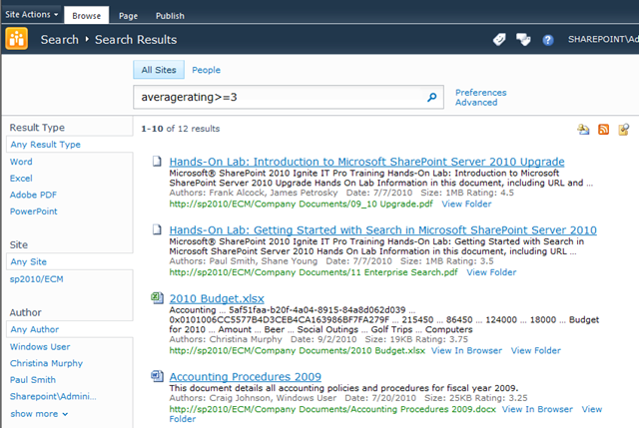Refine by author Christina Murphy

[46, 363]
